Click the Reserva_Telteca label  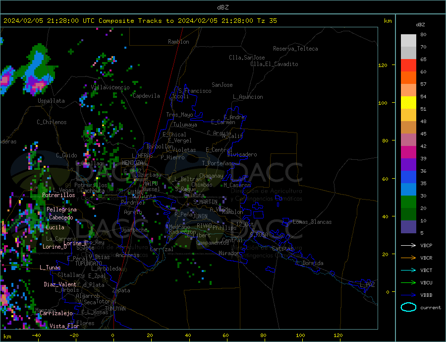click(295, 49)
